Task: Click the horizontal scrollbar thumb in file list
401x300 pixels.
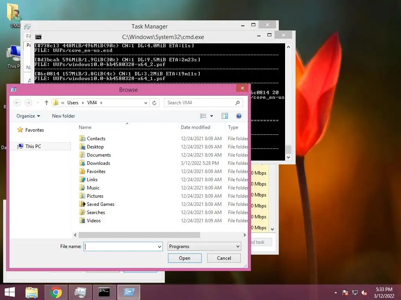Action: [139, 235]
